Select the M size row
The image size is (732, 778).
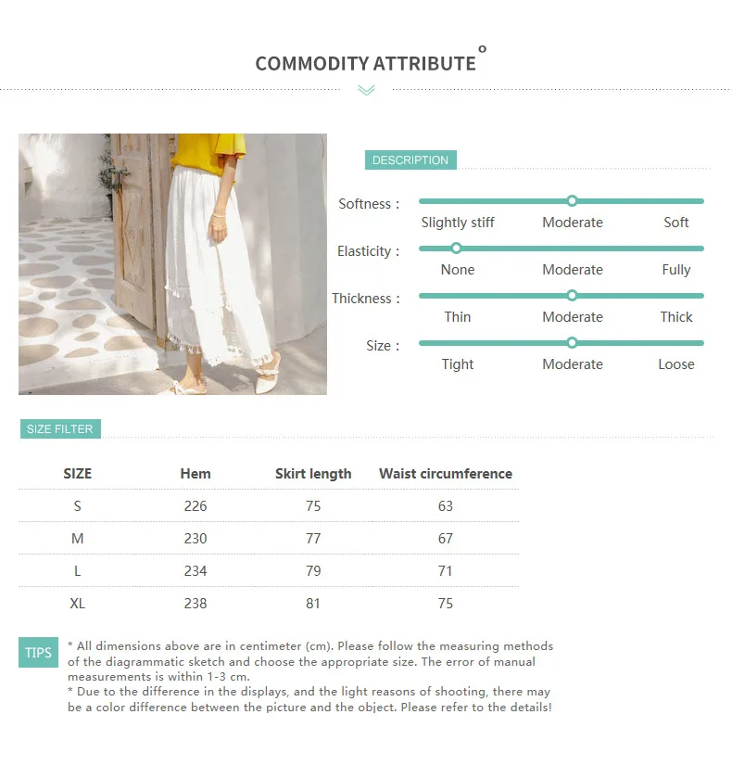[x=269, y=538]
